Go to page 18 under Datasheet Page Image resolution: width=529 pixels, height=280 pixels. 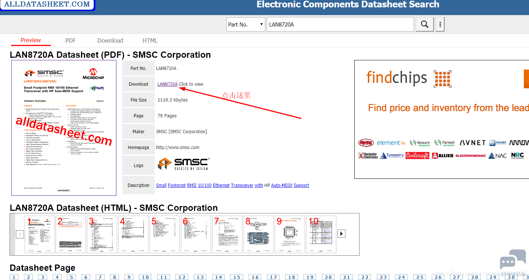click(x=292, y=277)
